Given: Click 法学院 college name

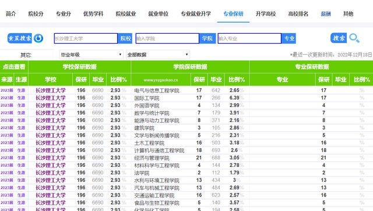Looking at the screenshot, I should coord(142,173).
